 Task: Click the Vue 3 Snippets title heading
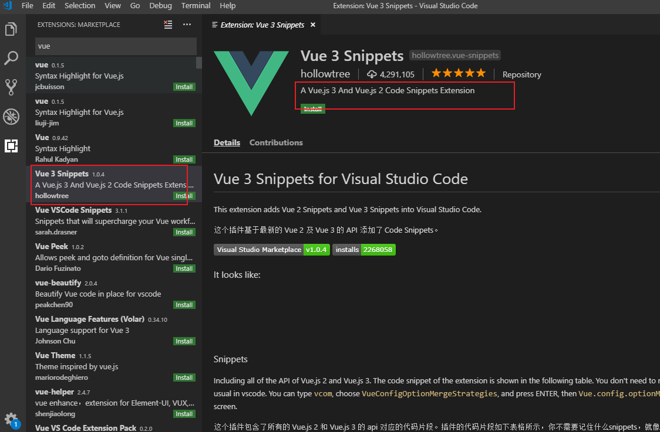click(352, 56)
